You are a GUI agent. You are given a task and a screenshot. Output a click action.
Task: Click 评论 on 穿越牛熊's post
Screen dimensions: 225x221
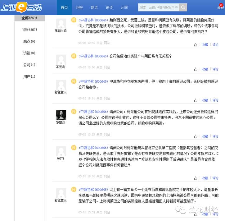[215, 45]
